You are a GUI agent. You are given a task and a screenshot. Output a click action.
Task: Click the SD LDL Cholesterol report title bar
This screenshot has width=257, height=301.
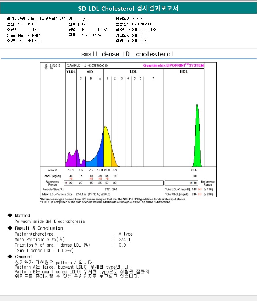tap(128, 8)
